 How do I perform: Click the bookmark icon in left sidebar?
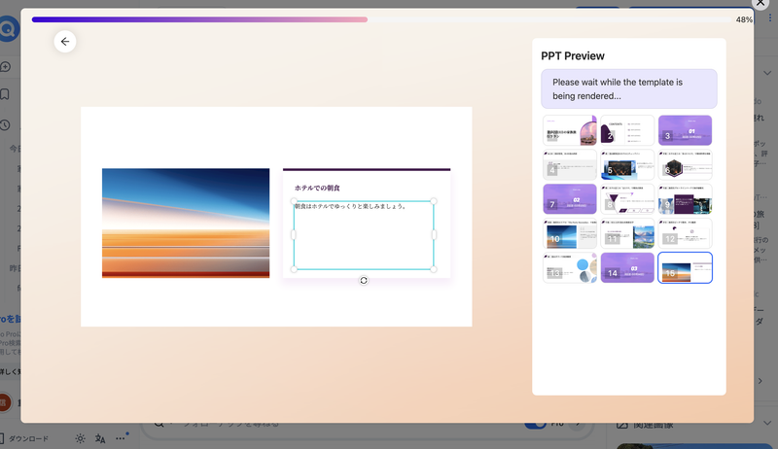click(x=5, y=95)
